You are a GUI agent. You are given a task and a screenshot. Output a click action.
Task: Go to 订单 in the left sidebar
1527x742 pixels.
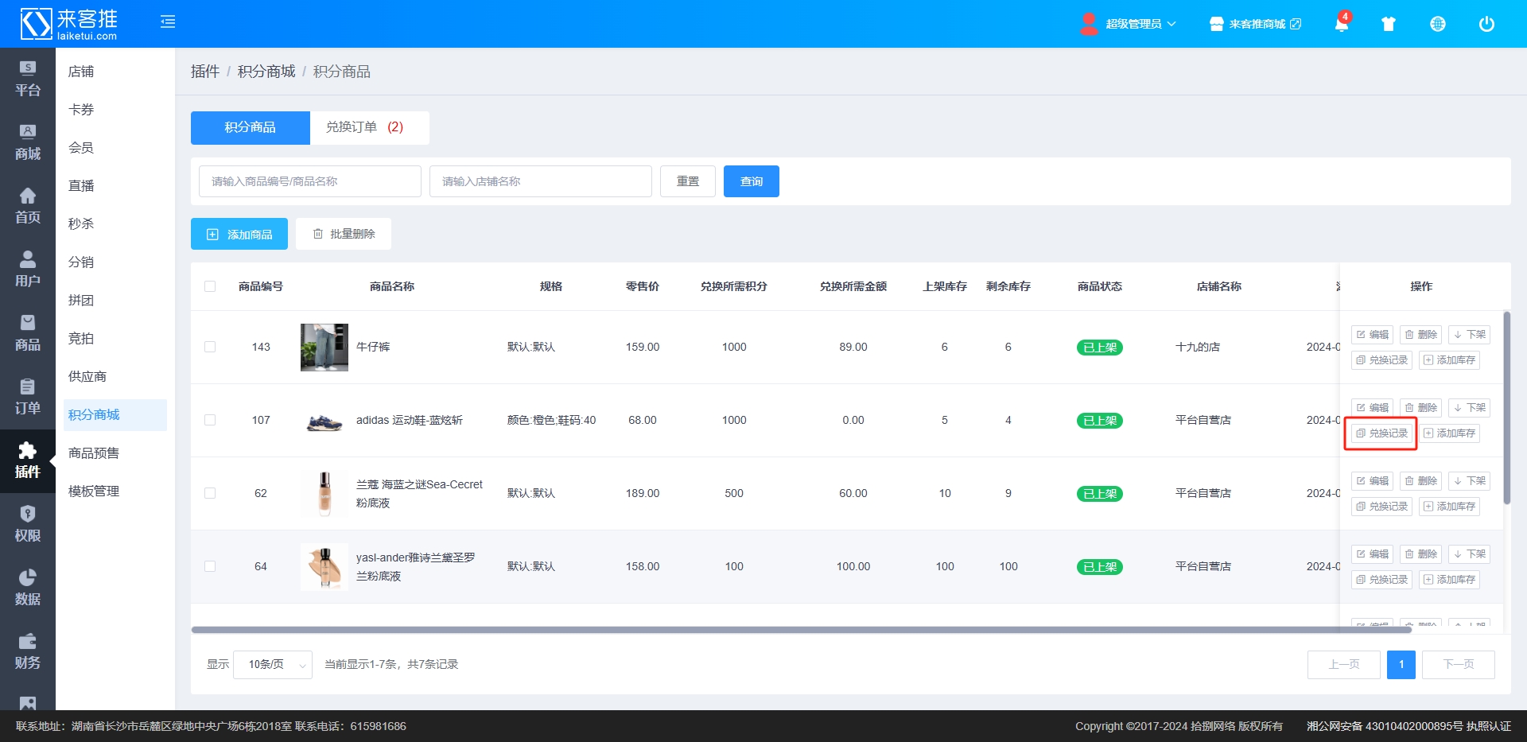coord(28,397)
